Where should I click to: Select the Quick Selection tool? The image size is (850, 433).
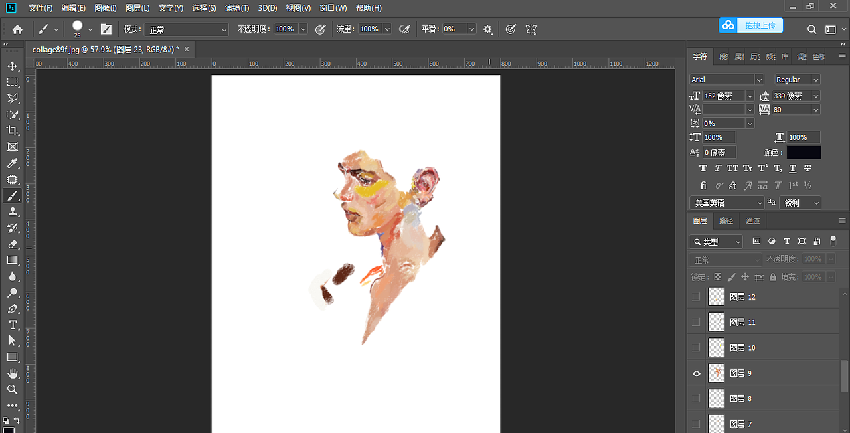[13, 115]
